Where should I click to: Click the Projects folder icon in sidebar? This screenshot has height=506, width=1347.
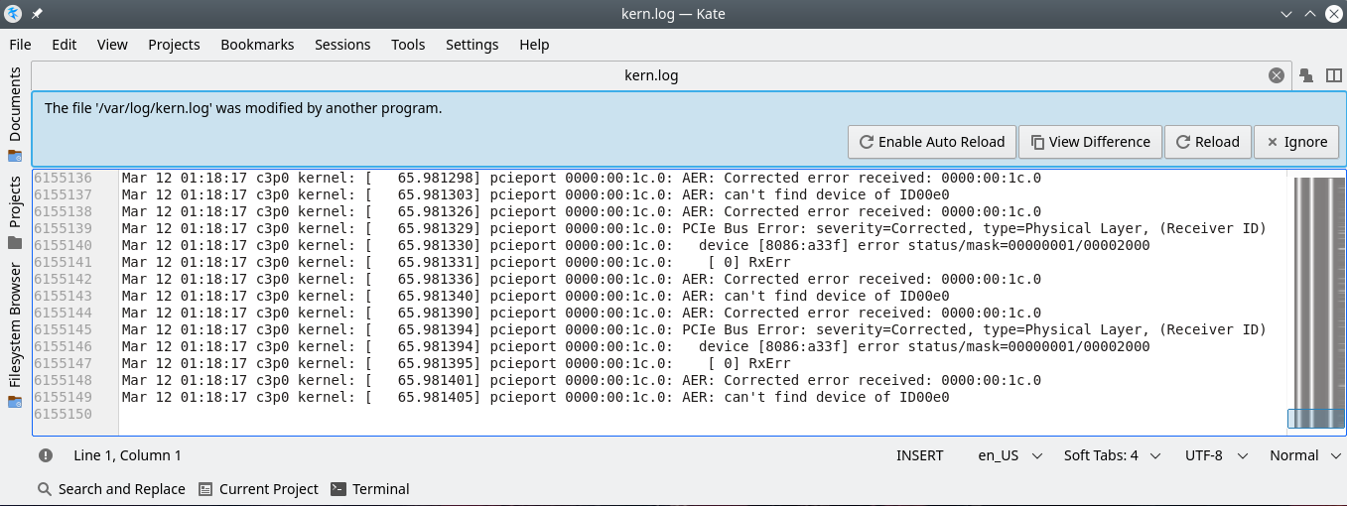pos(15,242)
